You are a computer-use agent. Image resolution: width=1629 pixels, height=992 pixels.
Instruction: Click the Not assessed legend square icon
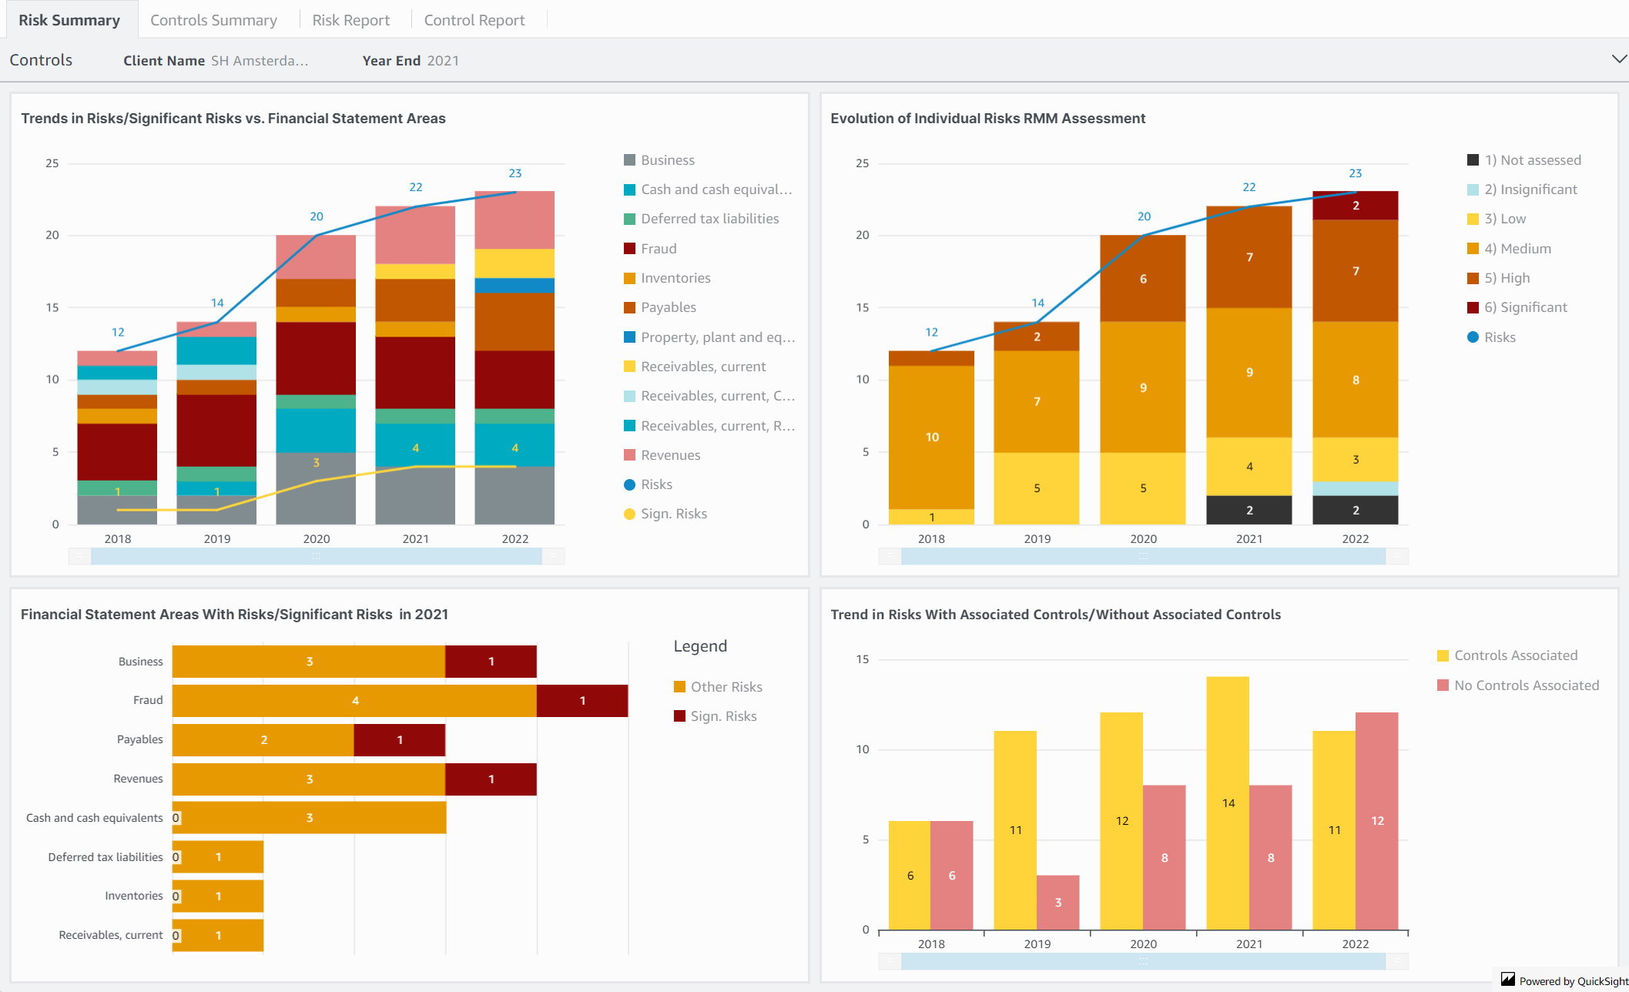(x=1473, y=160)
